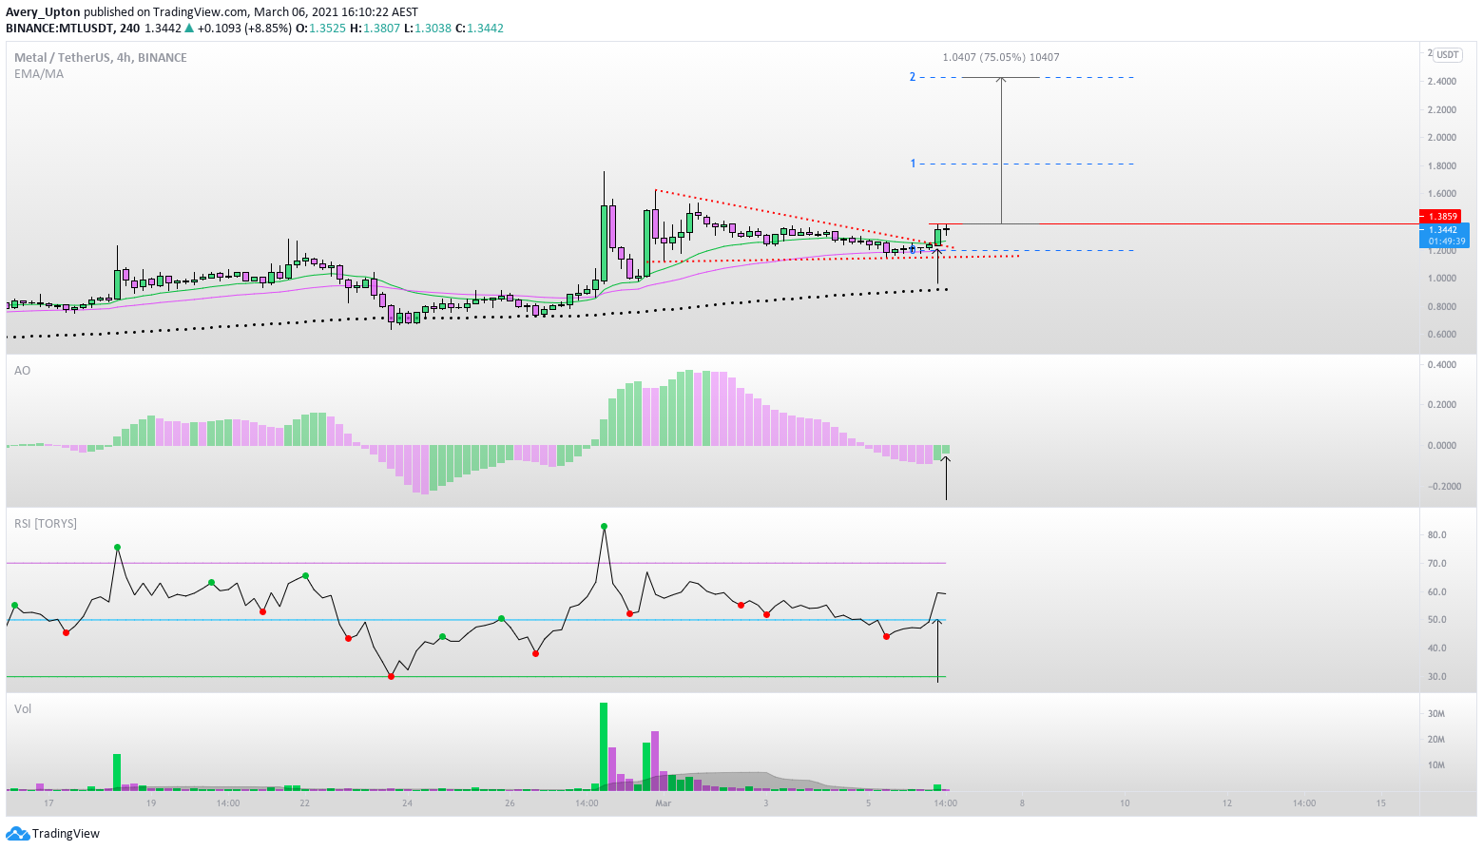
Task: Click the 2.0000 price axis label
Action: [1441, 138]
